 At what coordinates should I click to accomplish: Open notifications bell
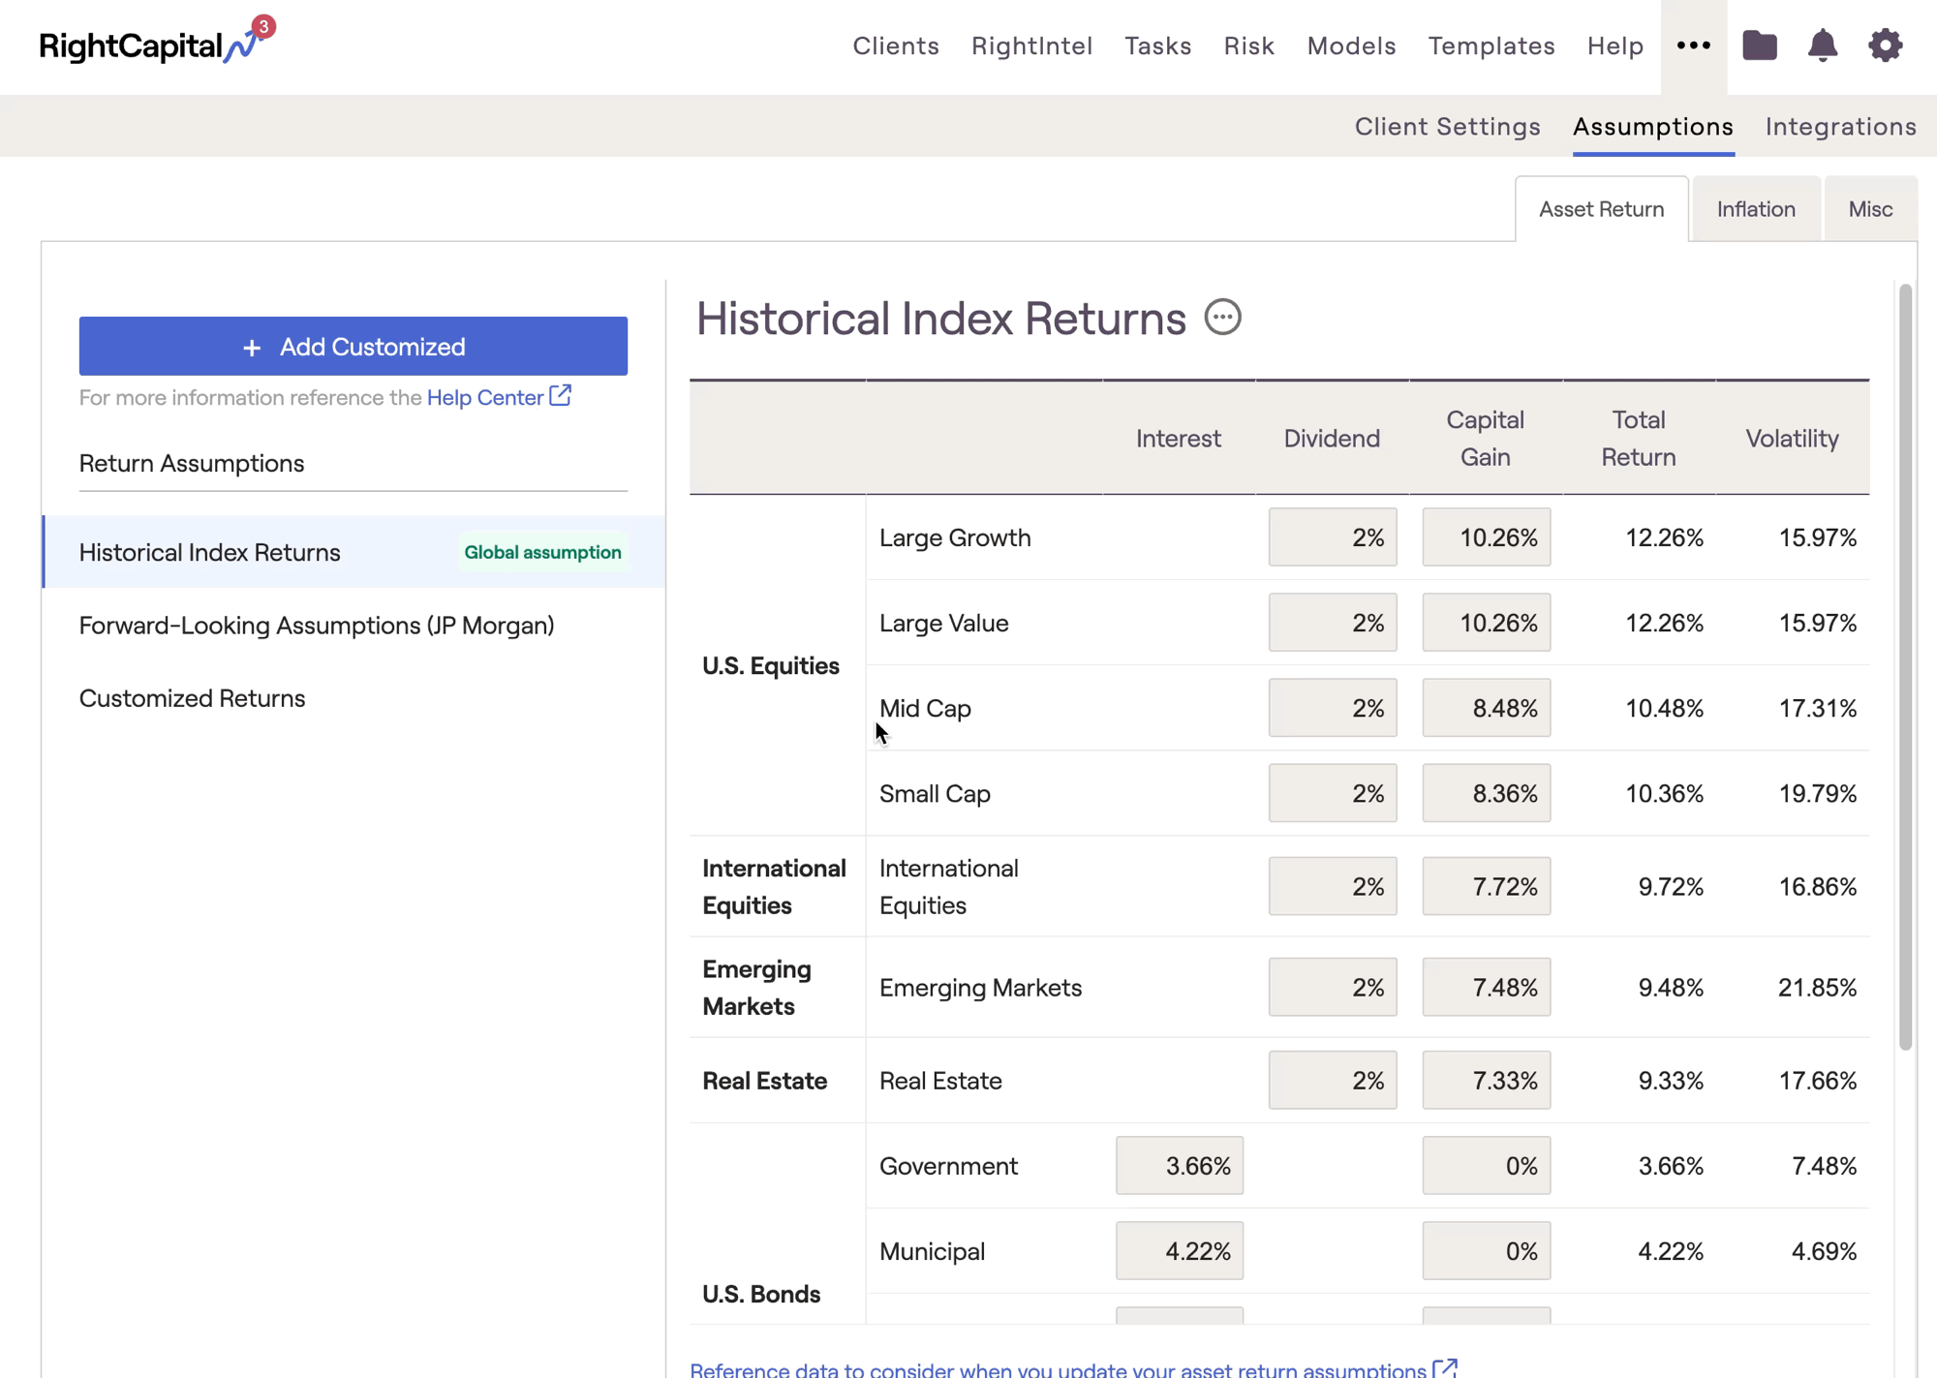point(1822,46)
